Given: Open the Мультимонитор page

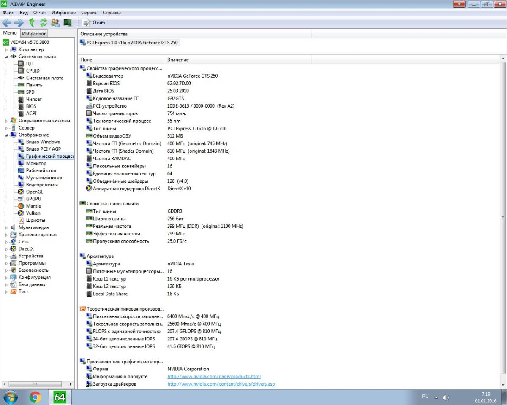Looking at the screenshot, I should 44,178.
